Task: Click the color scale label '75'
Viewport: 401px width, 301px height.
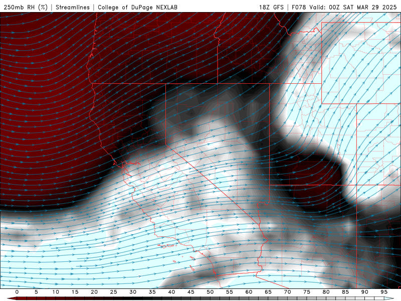Action: (307, 292)
